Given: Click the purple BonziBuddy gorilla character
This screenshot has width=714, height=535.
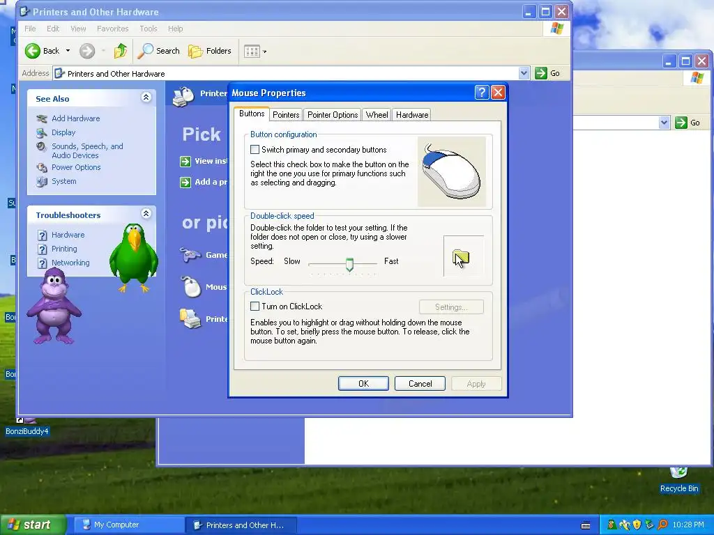Looking at the screenshot, I should pyautogui.click(x=54, y=306).
